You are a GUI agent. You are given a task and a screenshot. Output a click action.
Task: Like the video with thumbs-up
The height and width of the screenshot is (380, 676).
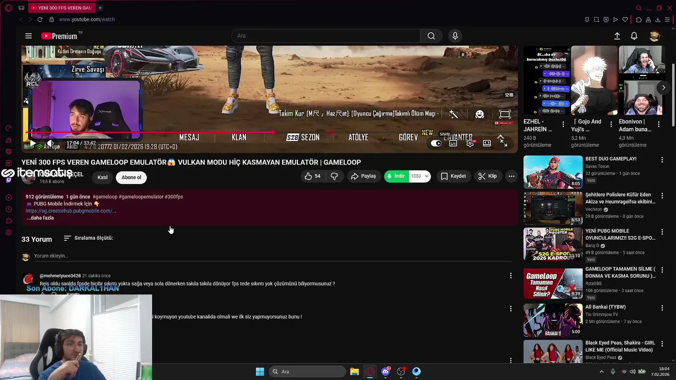pyautogui.click(x=313, y=176)
